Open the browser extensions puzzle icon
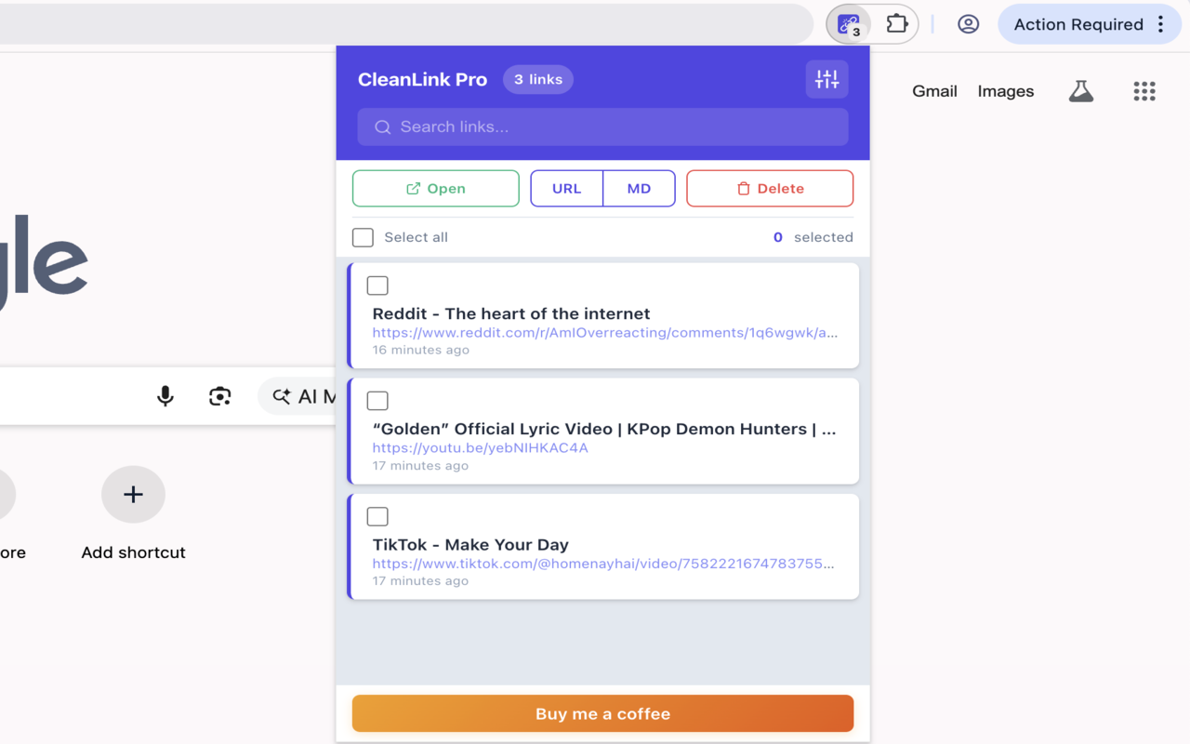Image resolution: width=1190 pixels, height=744 pixels. tap(896, 24)
